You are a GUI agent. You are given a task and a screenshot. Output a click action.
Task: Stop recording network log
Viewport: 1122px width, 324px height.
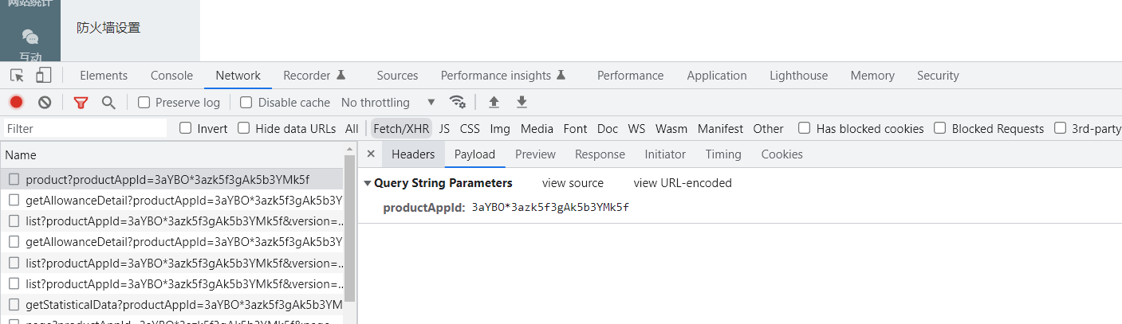point(16,102)
